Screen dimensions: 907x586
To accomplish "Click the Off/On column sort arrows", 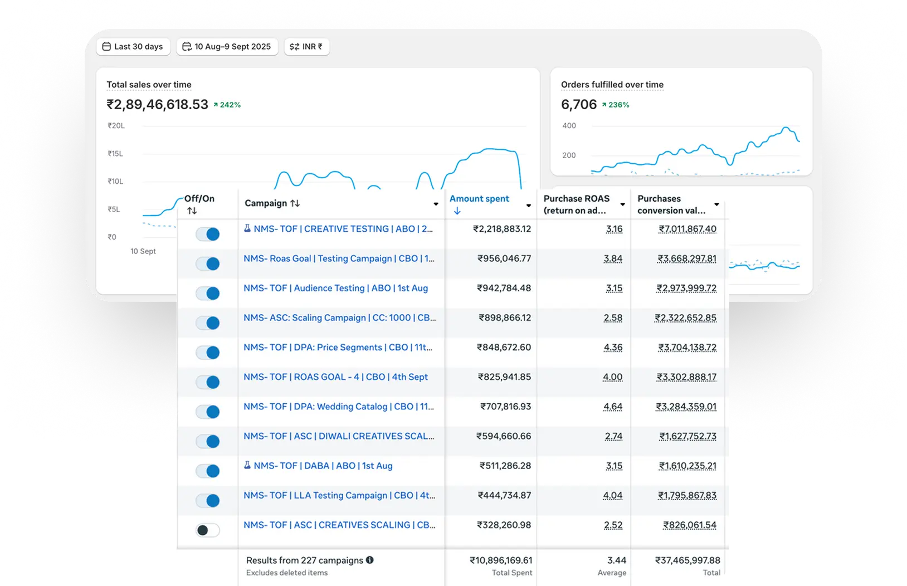I will [x=192, y=211].
